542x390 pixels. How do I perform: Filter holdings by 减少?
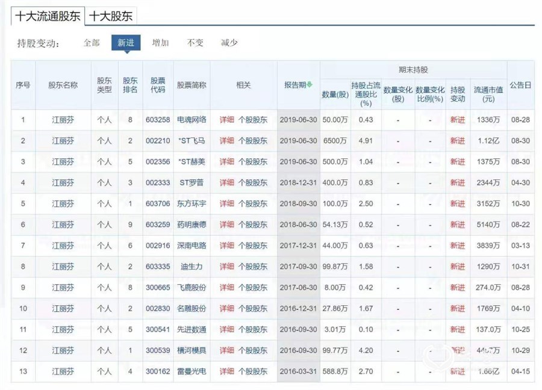229,43
